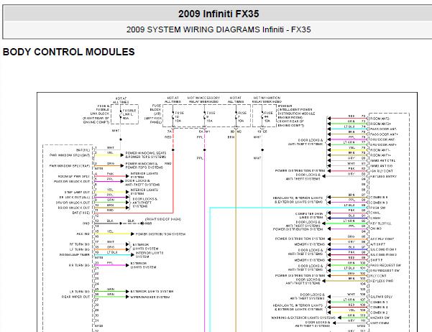The height and width of the screenshot is (332, 432).
Task: Click the 'LF TURN SIG' pin label
Action: (x=80, y=249)
